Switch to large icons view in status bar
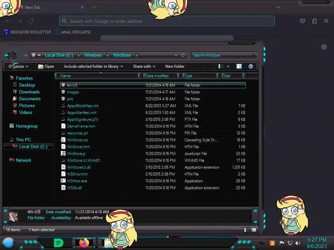Screen dimensions: 334x250 [254, 230]
